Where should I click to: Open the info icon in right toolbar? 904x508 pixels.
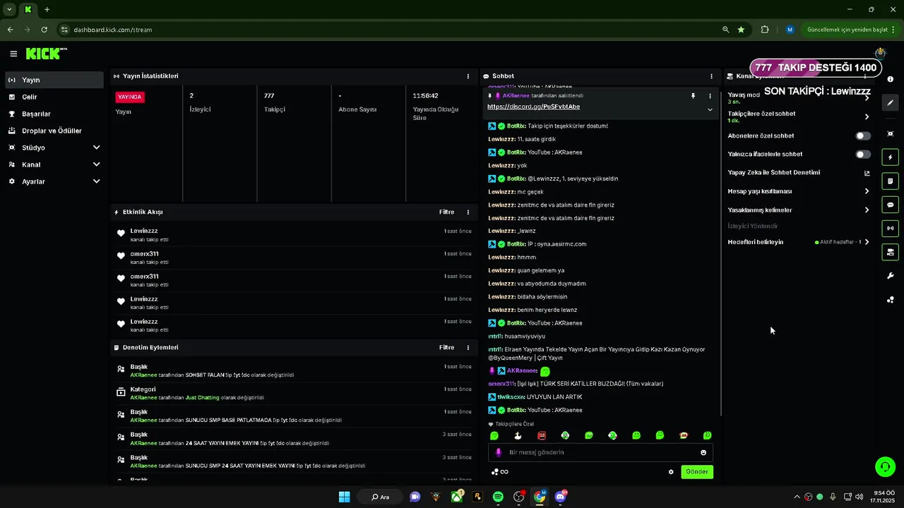click(891, 79)
